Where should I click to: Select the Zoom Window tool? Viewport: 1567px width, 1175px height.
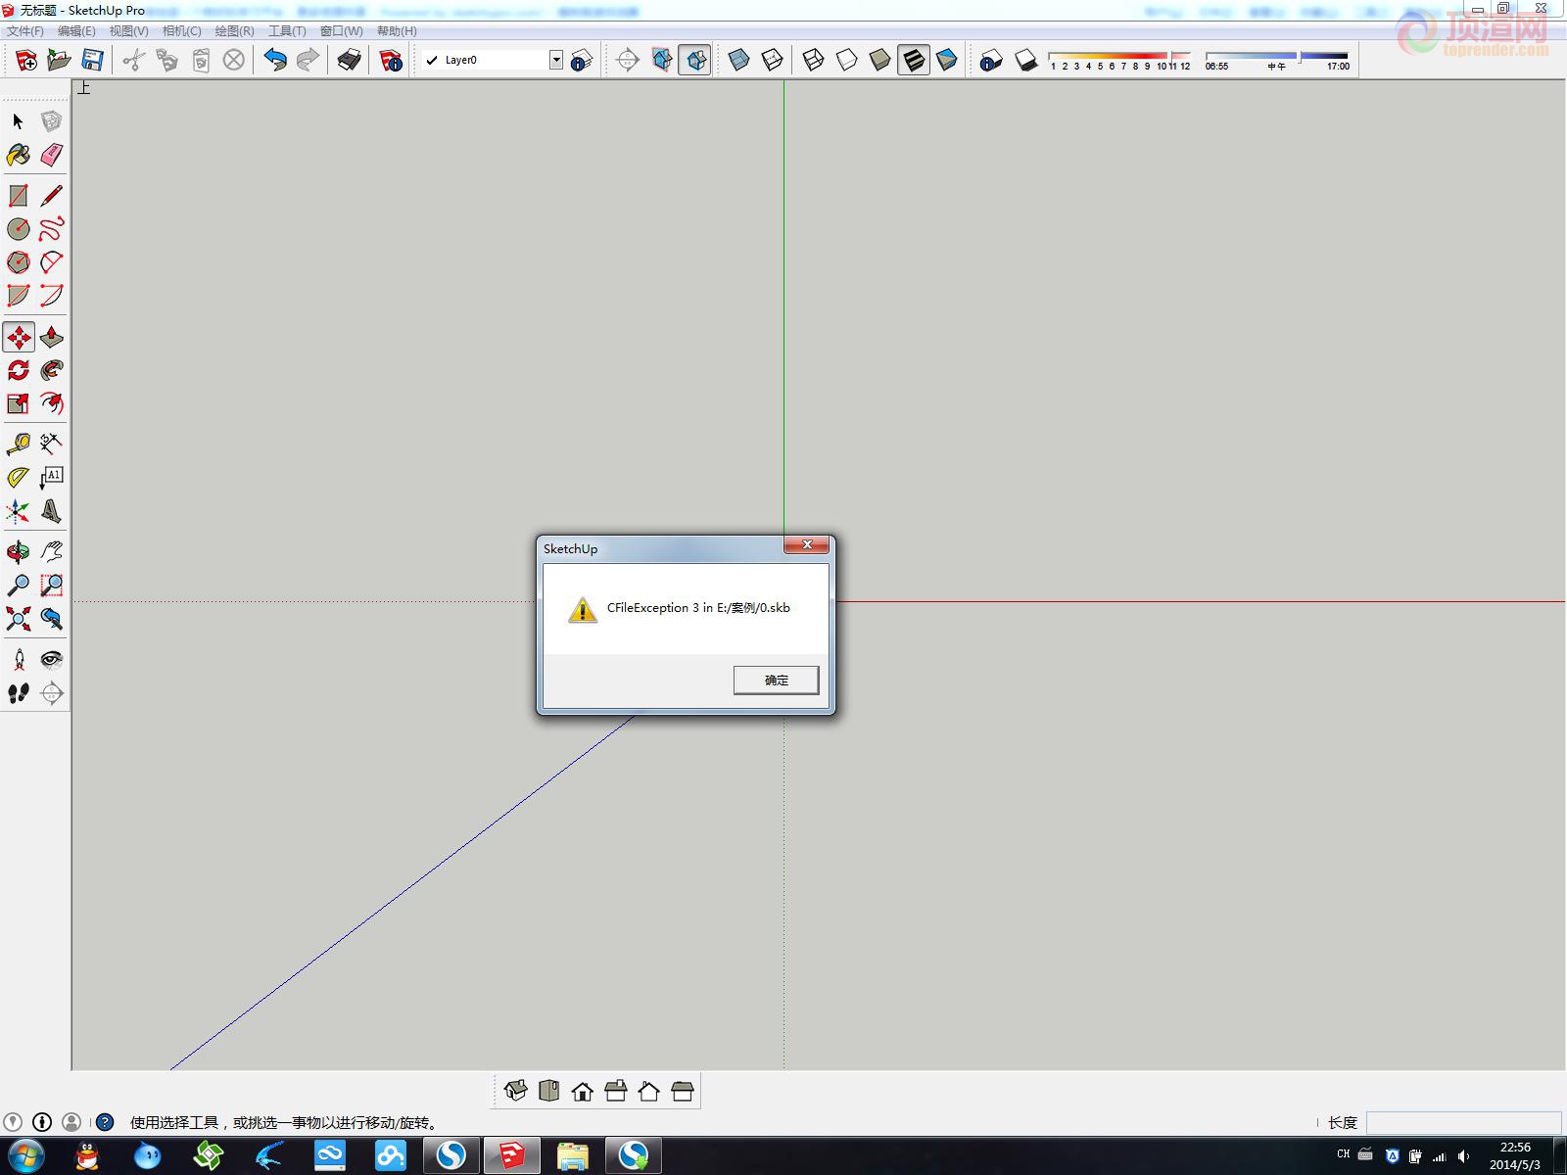pos(51,586)
